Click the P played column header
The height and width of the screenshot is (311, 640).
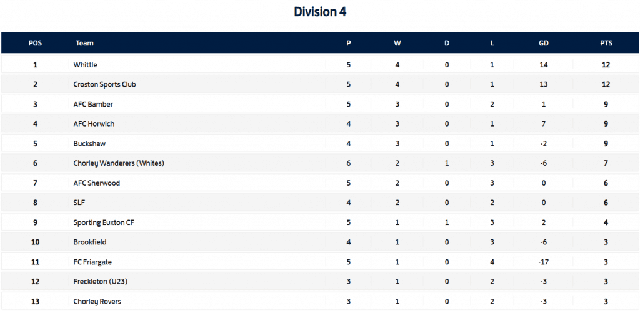point(348,44)
